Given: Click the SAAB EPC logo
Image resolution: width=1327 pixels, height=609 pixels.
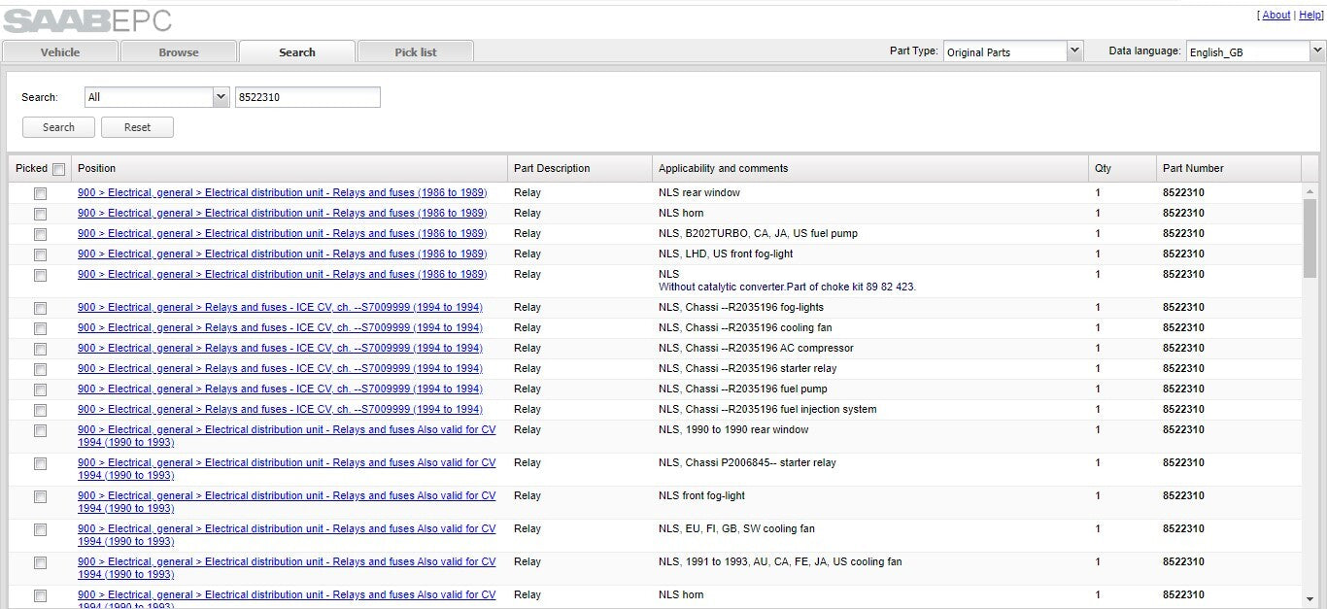Looking at the screenshot, I should pyautogui.click(x=87, y=20).
